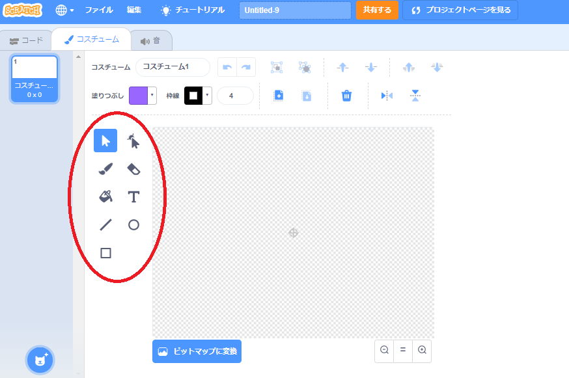Open the ファイル menu
Viewport: 569px width, 378px height.
[99, 10]
